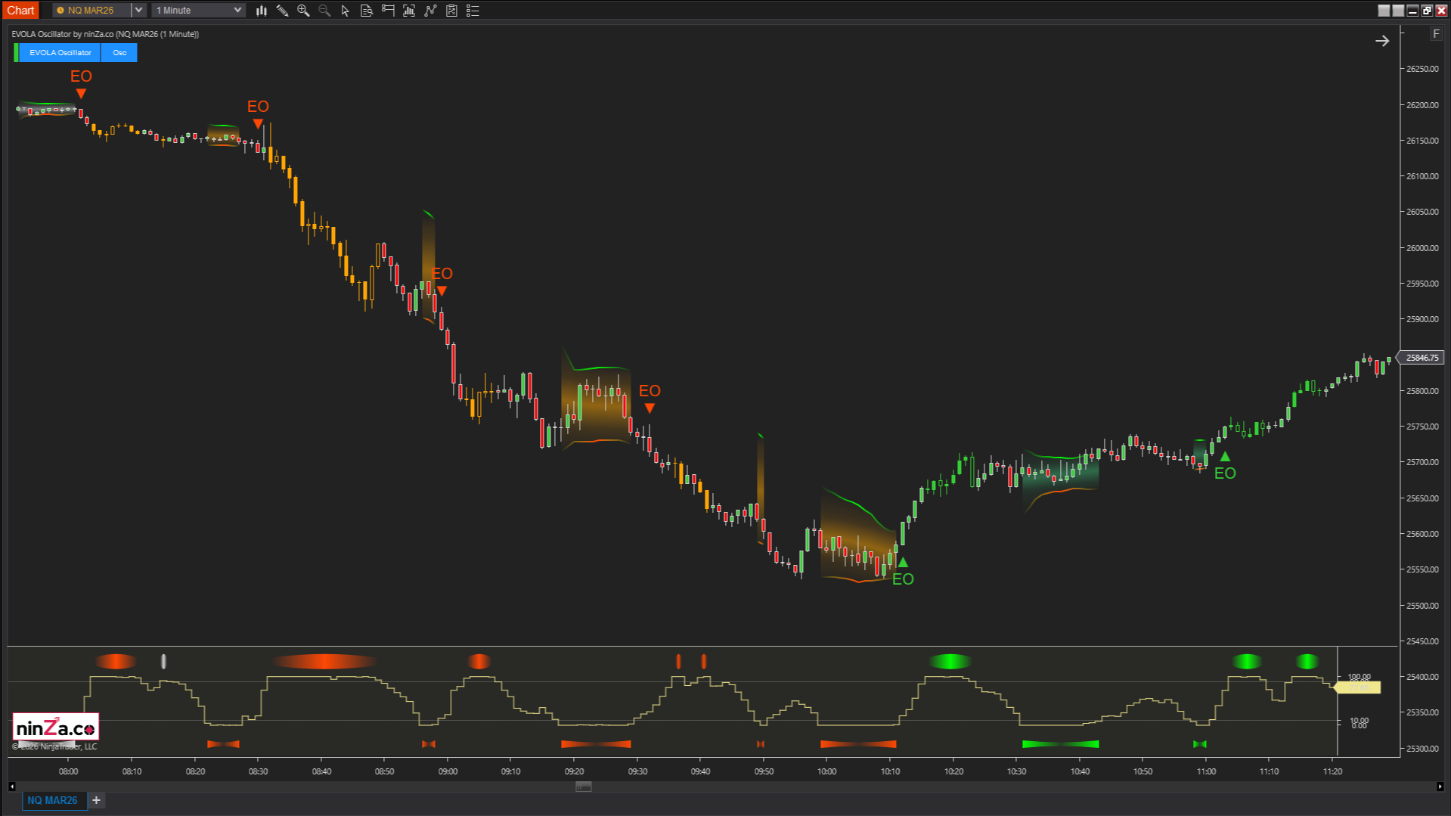Viewport: 1451px width, 816px height.
Task: Select the candlestick chart style tool
Action: tap(261, 10)
